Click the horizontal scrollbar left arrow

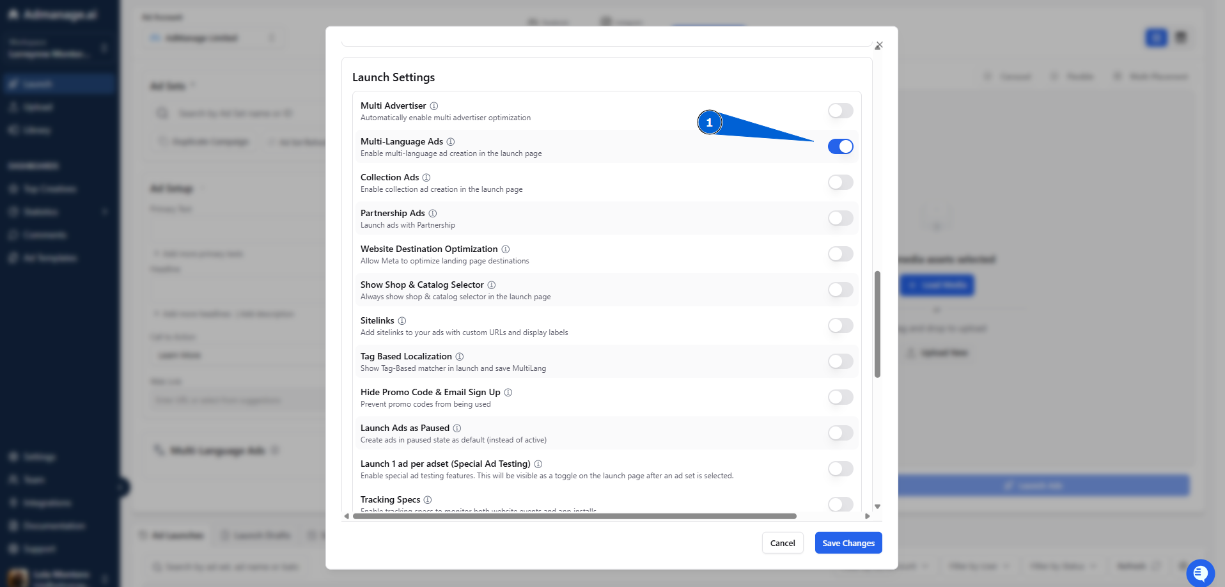pyautogui.click(x=347, y=516)
